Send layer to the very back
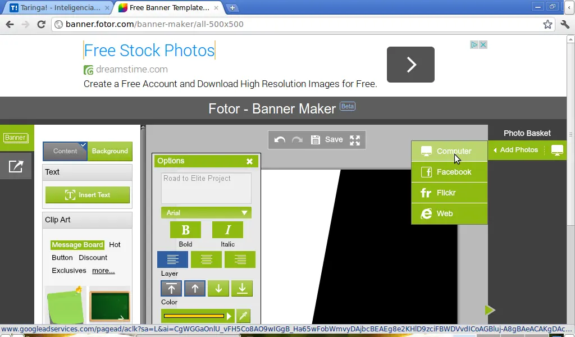 pos(242,289)
